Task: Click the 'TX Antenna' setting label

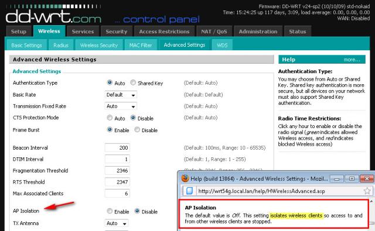Action: click(x=26, y=223)
